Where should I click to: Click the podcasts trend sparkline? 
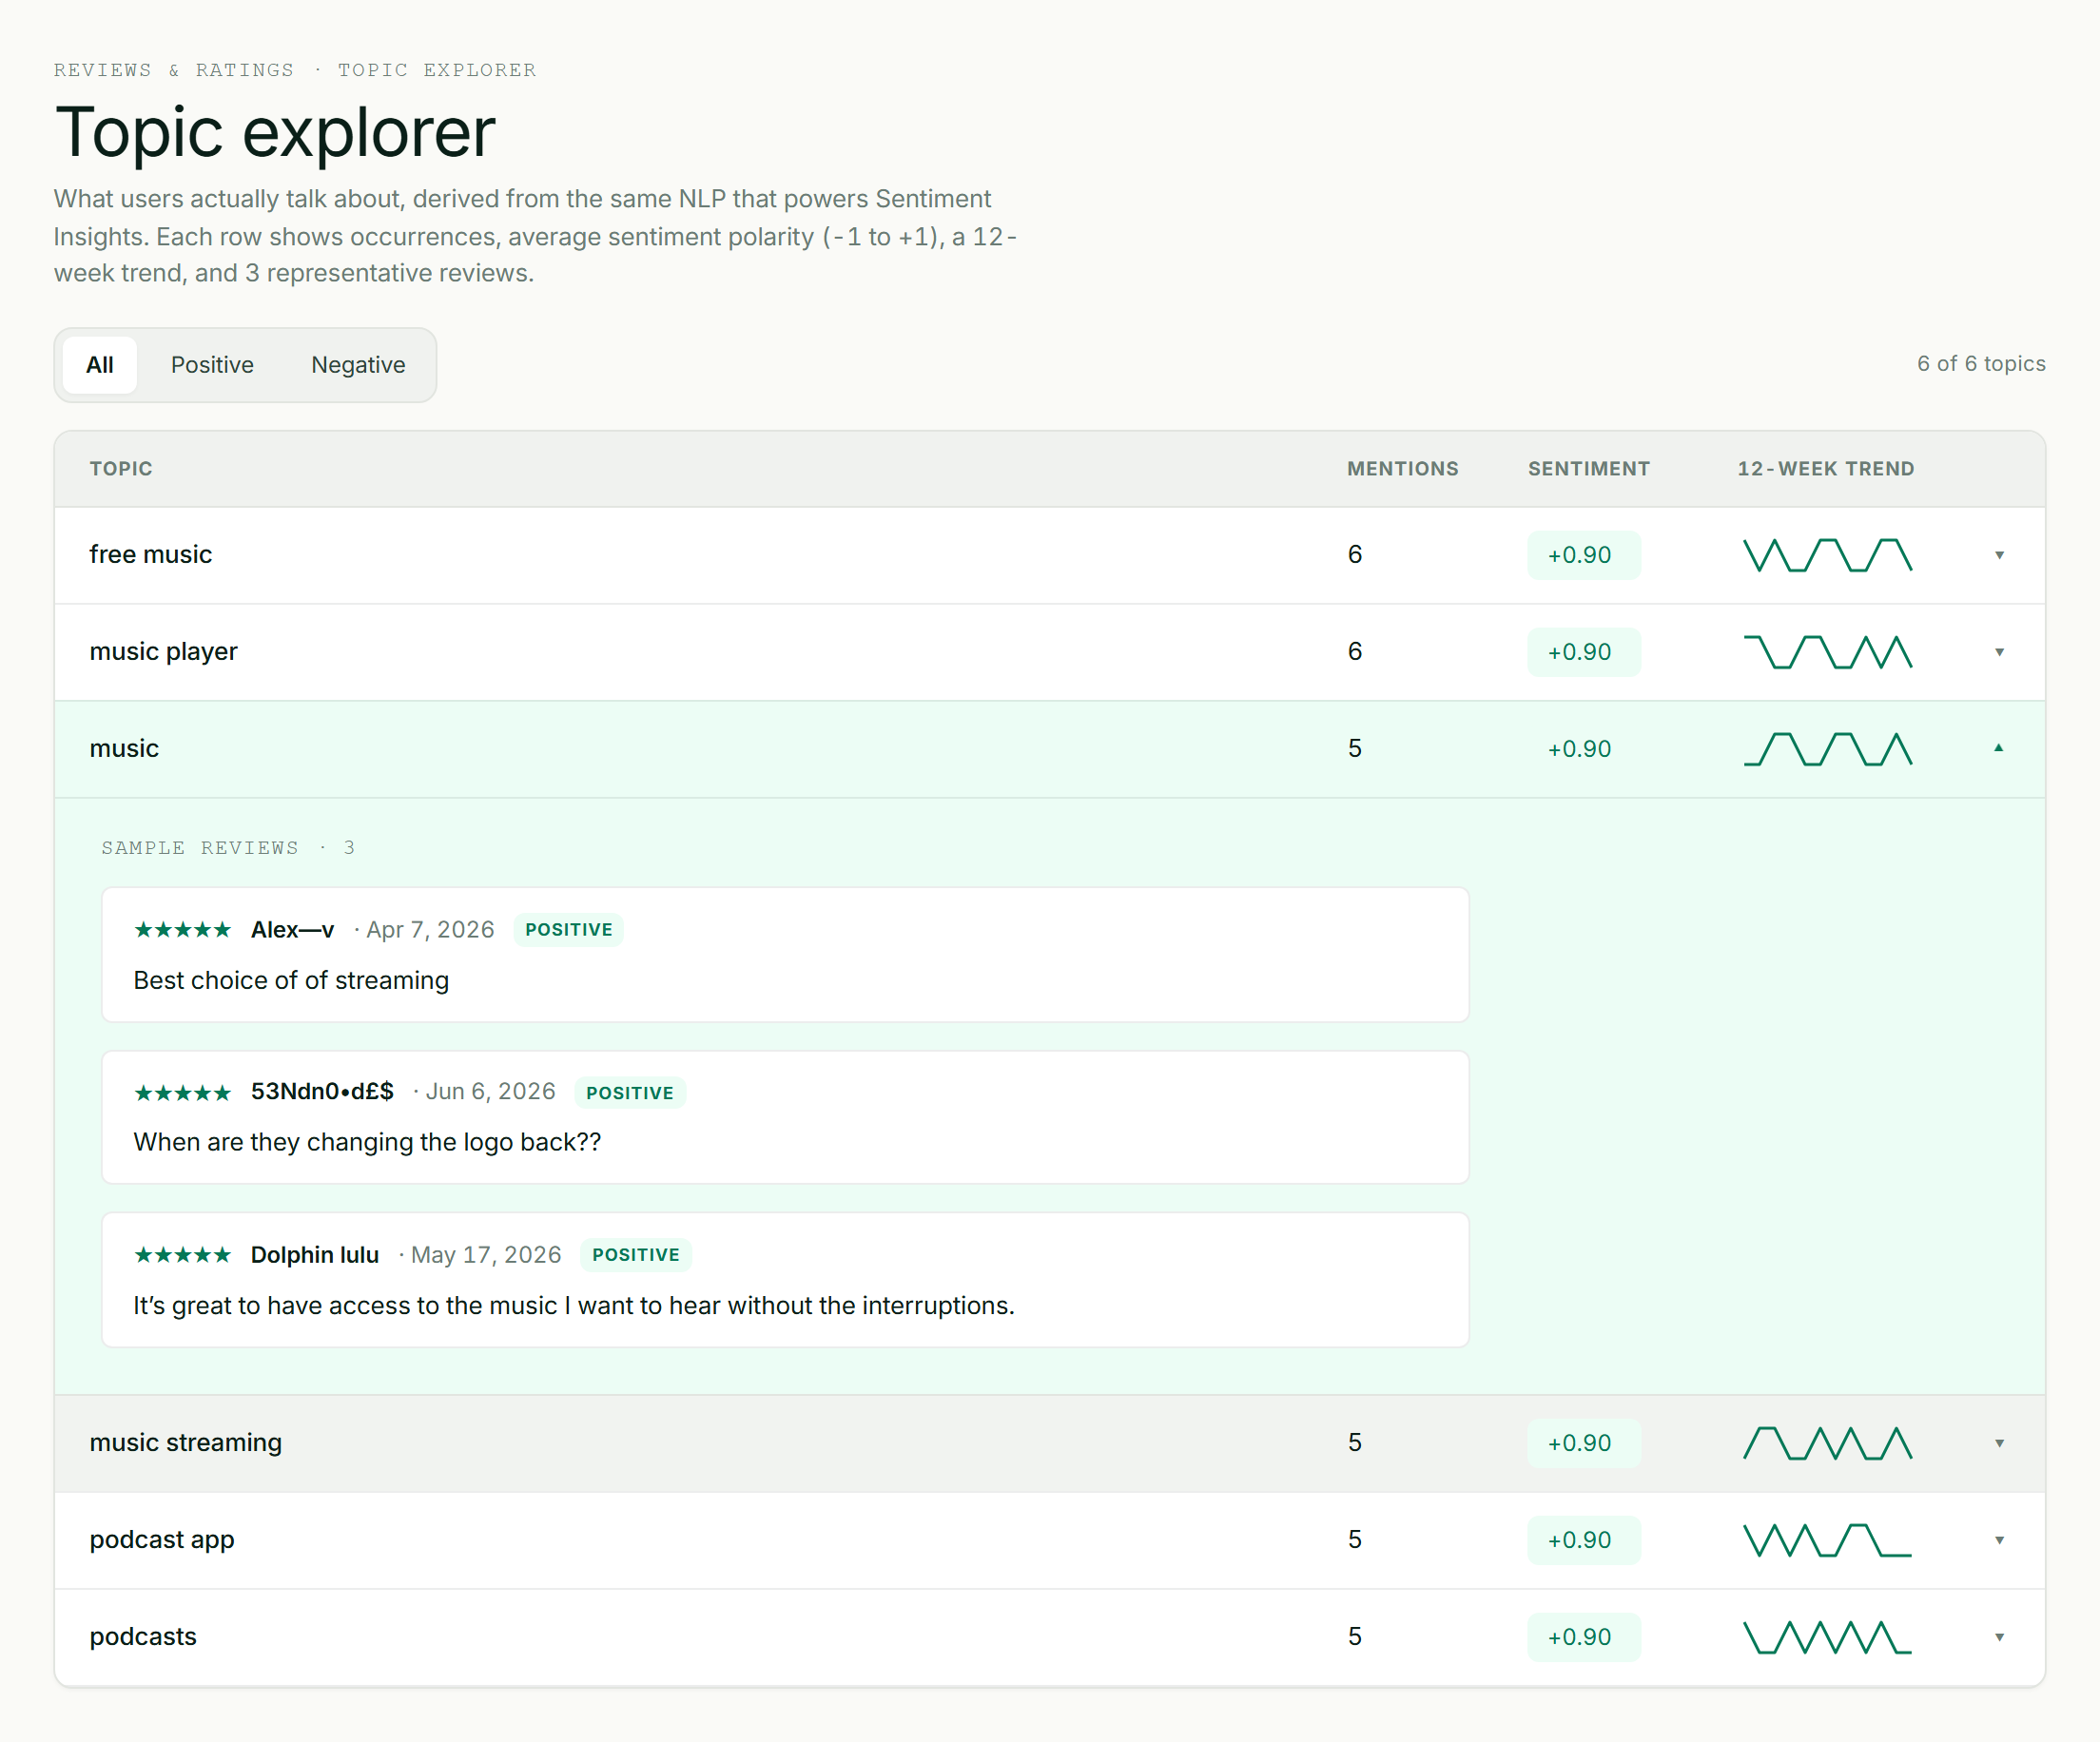click(x=1827, y=1637)
